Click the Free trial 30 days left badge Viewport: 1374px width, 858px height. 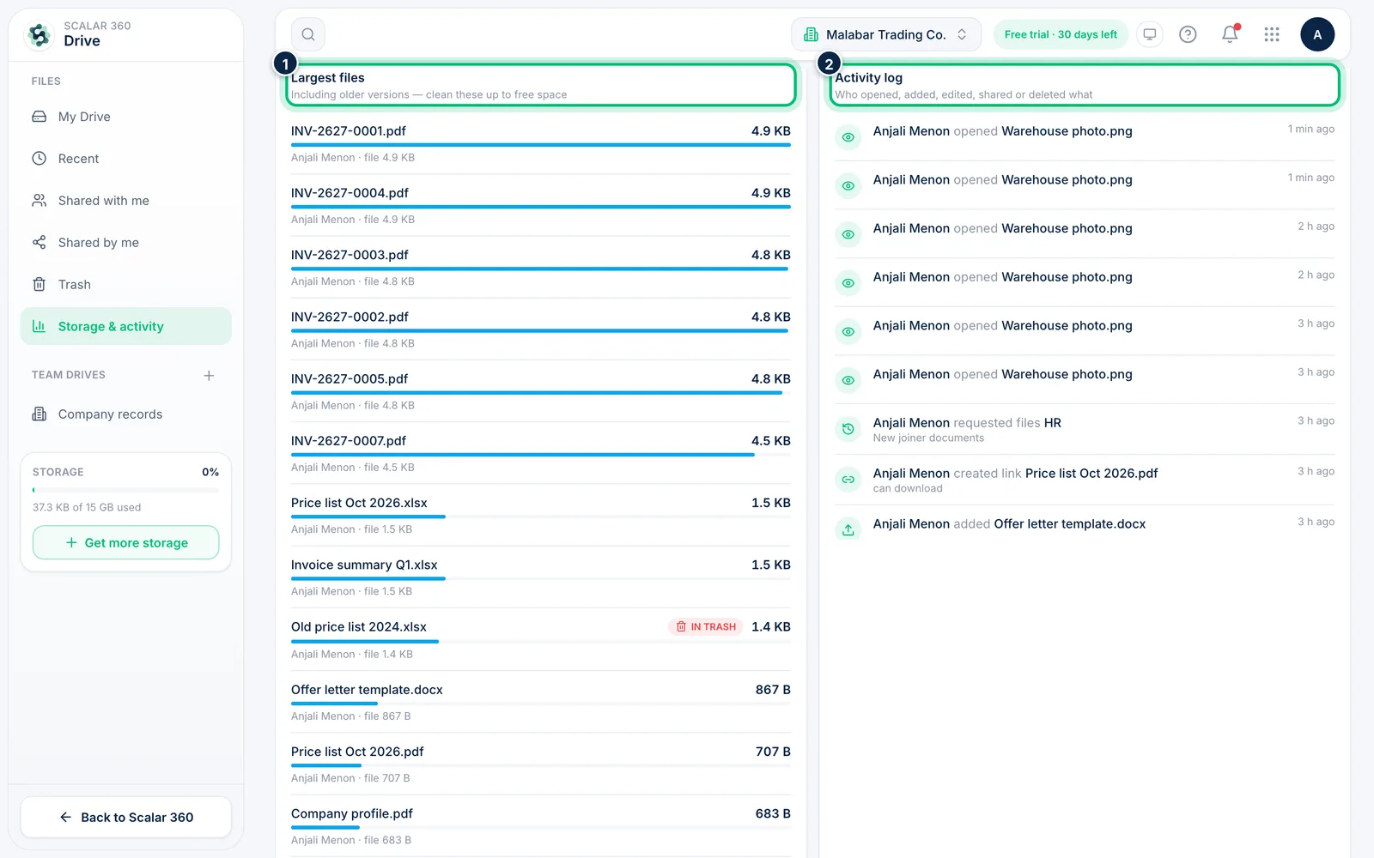pyautogui.click(x=1061, y=34)
